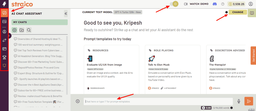Expand the left sidebar arrow handle
This screenshot has width=256, height=111.
9,36
